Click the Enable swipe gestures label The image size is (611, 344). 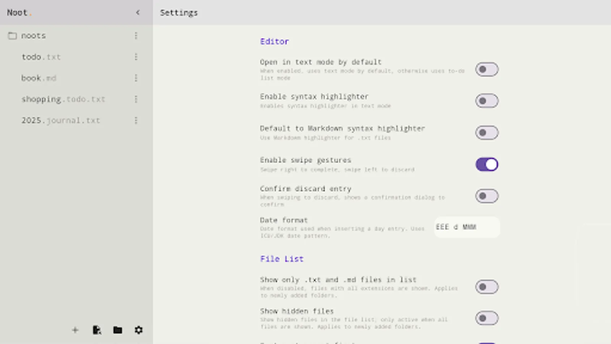click(x=305, y=160)
